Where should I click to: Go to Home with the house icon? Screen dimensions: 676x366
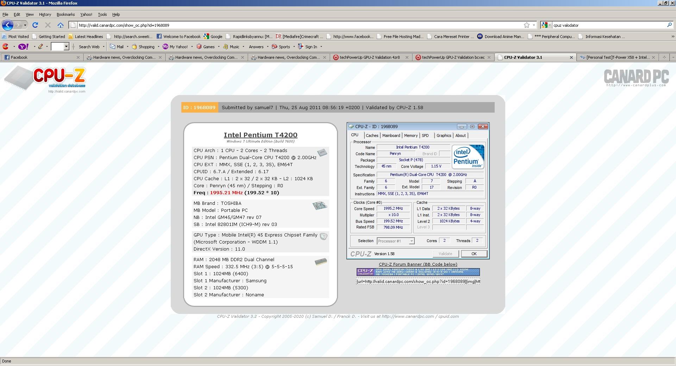click(61, 25)
